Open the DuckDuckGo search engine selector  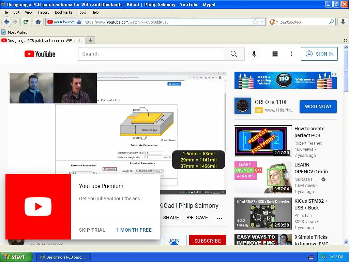[274, 22]
